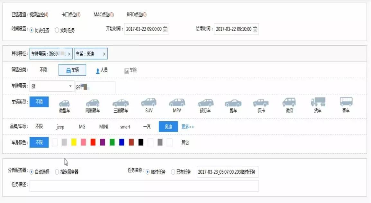Select the red body color swatch
Viewport: 371px width, 203px height.
tap(93, 142)
